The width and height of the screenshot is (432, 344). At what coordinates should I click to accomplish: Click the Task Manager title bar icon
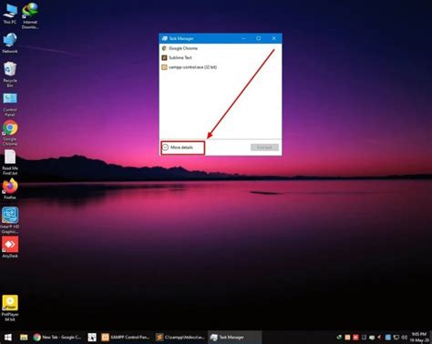165,38
